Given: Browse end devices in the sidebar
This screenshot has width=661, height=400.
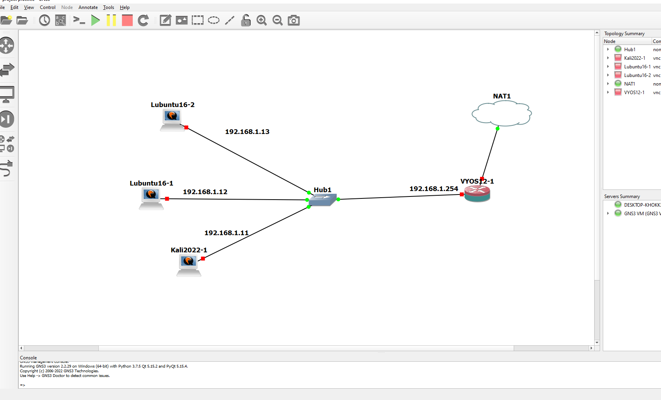Looking at the screenshot, I should [7, 95].
